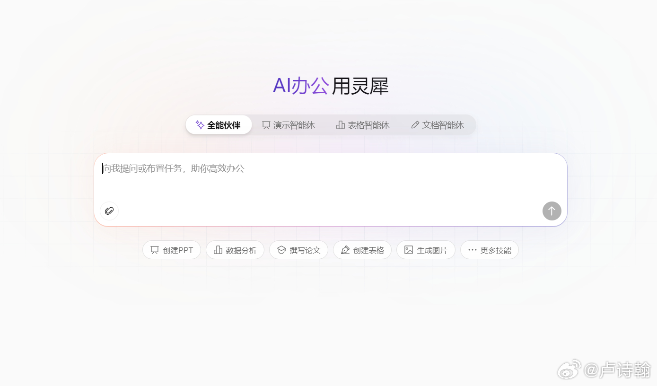This screenshot has height=386, width=657.
Task: Choose the 创建PPT skill chip
Action: (172, 250)
